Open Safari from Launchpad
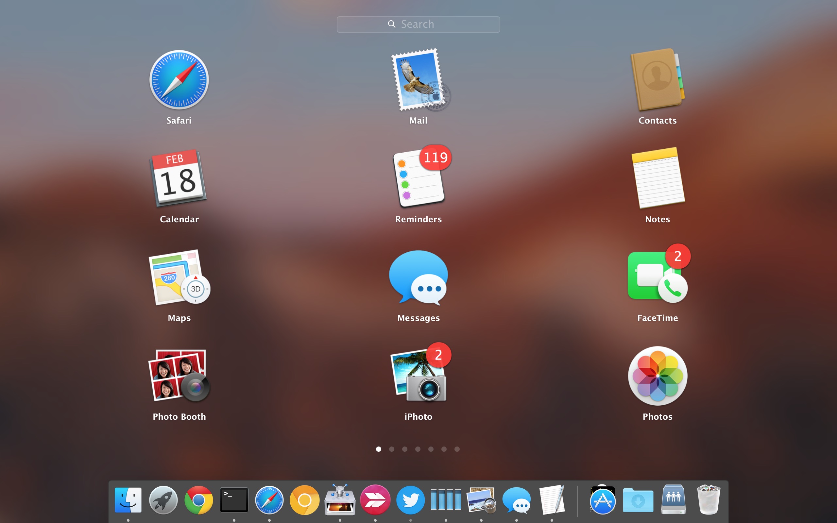 click(179, 79)
